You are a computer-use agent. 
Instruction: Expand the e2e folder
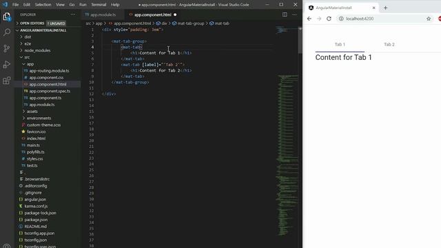[x=28, y=43]
